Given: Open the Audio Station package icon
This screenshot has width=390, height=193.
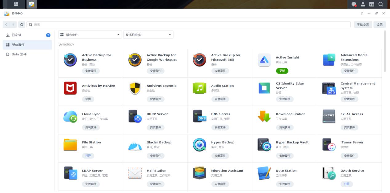Looking at the screenshot, I should [199, 88].
